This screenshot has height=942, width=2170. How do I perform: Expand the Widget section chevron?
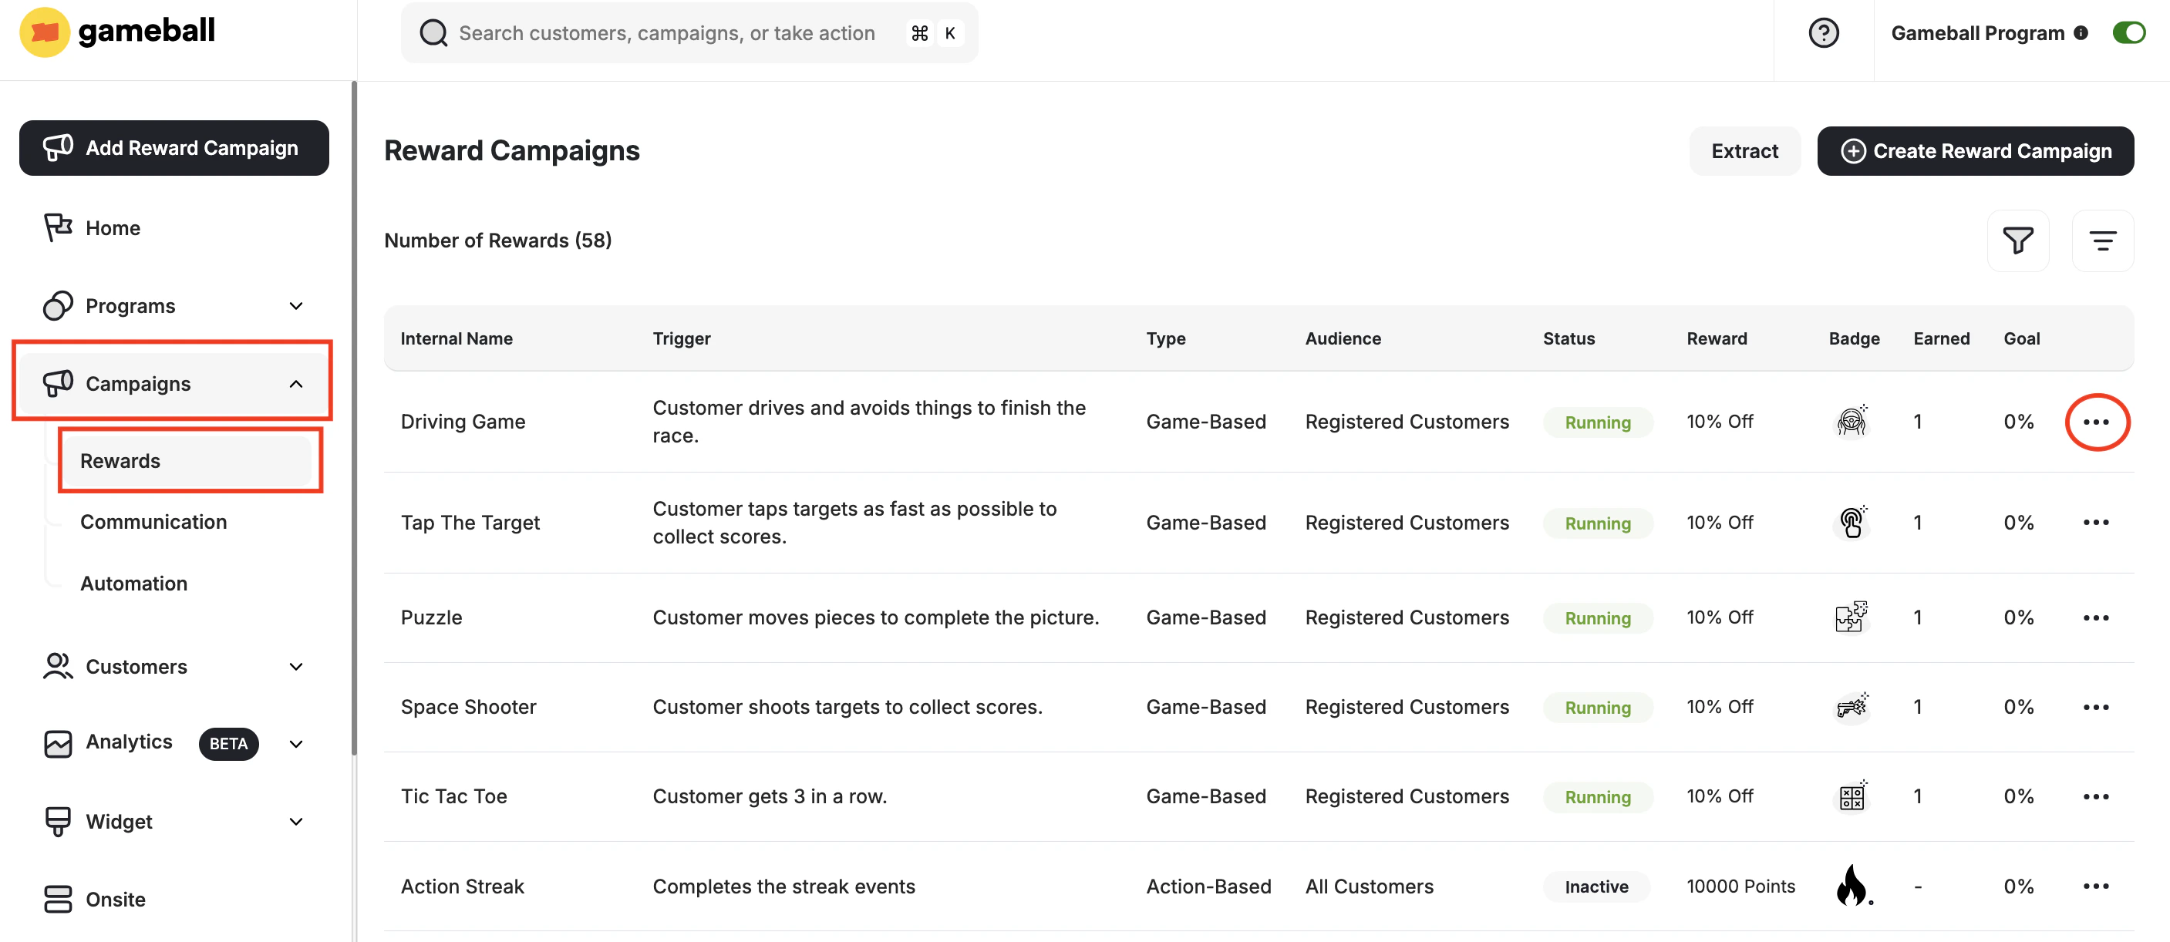tap(295, 822)
